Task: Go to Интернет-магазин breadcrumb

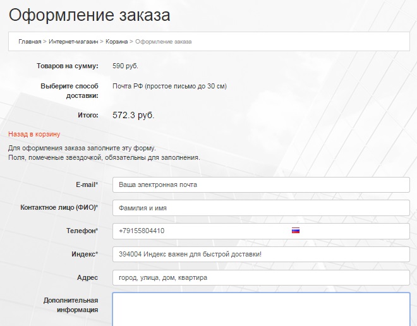Action: click(x=73, y=42)
